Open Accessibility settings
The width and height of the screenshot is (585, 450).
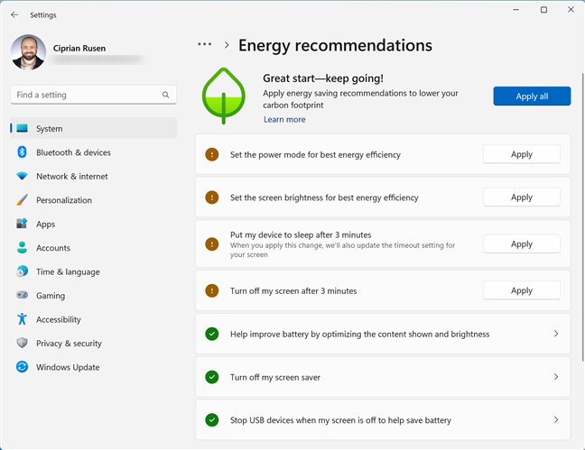pyautogui.click(x=93, y=319)
